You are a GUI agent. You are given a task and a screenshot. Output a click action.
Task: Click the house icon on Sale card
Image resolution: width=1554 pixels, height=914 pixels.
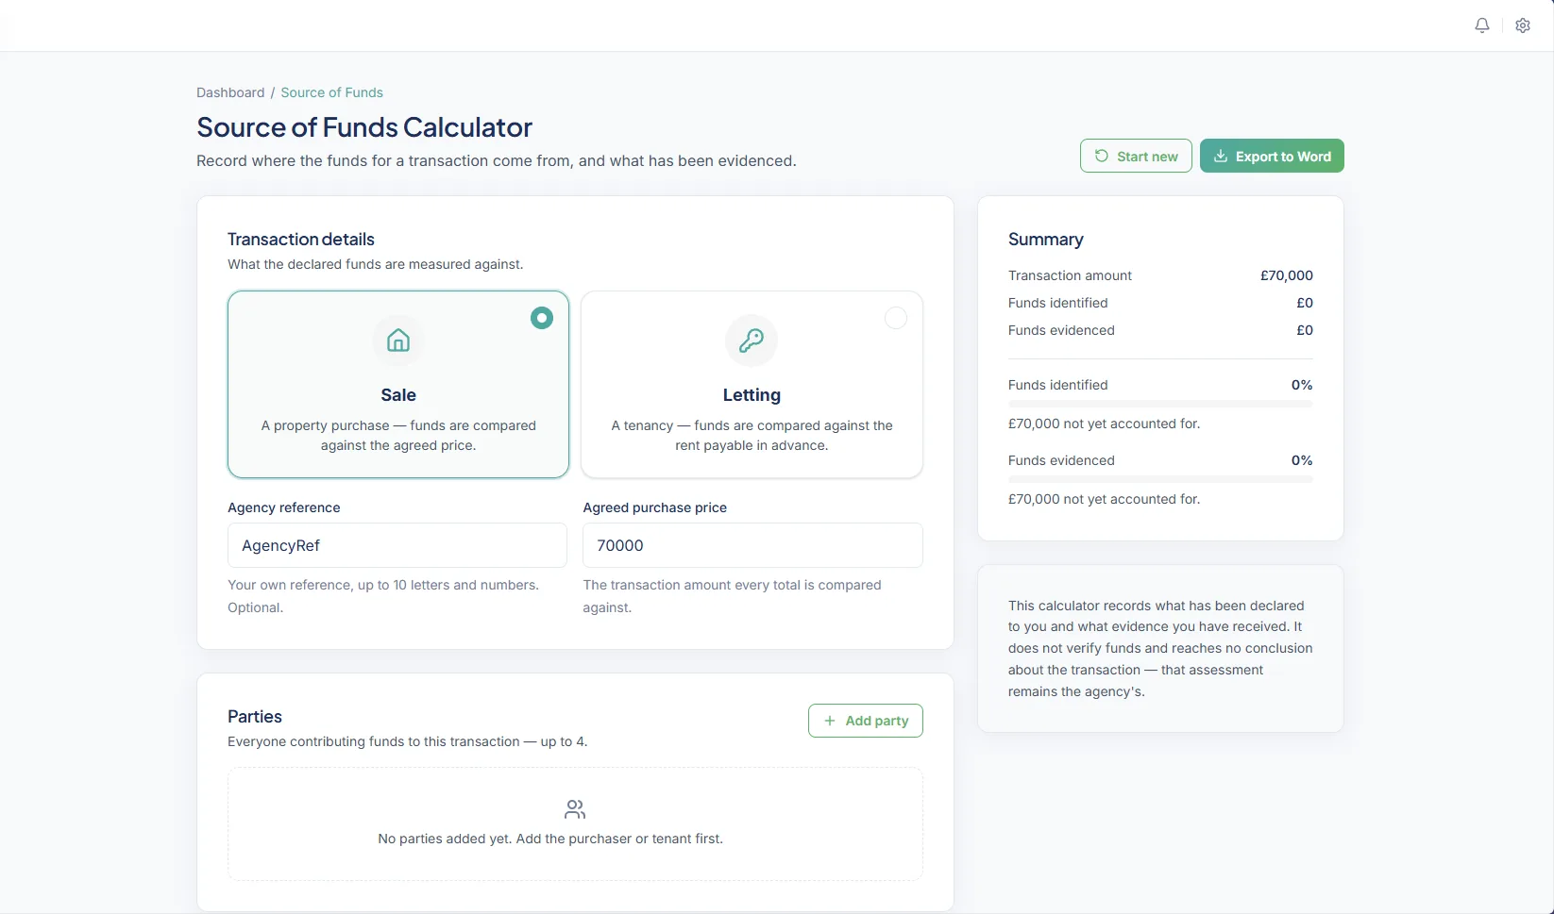398,341
